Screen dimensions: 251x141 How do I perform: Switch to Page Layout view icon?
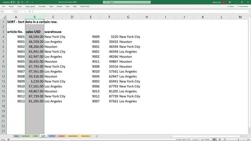[x=220, y=139]
